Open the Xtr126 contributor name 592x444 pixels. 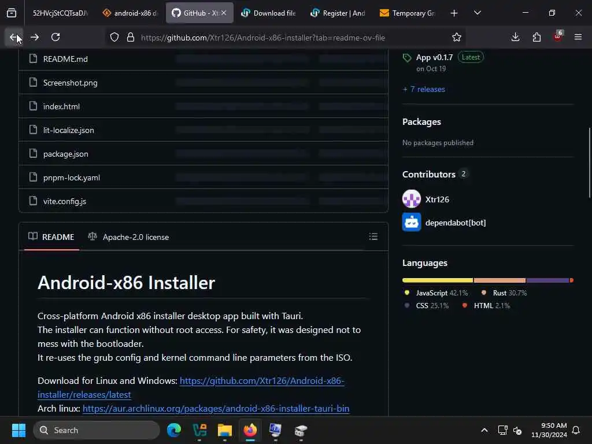[x=437, y=199]
